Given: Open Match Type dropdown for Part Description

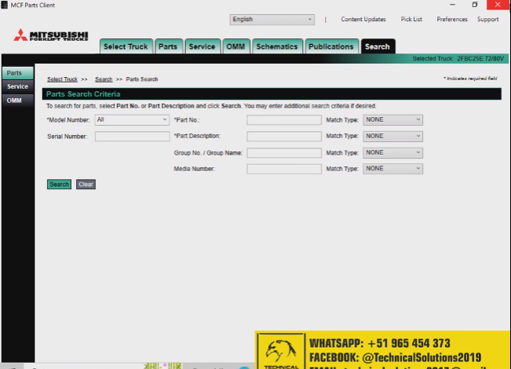Looking at the screenshot, I should pyautogui.click(x=392, y=136).
